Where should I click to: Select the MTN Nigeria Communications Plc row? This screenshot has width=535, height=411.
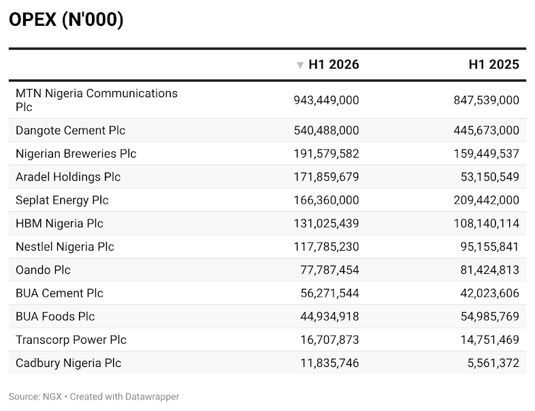[267, 100]
